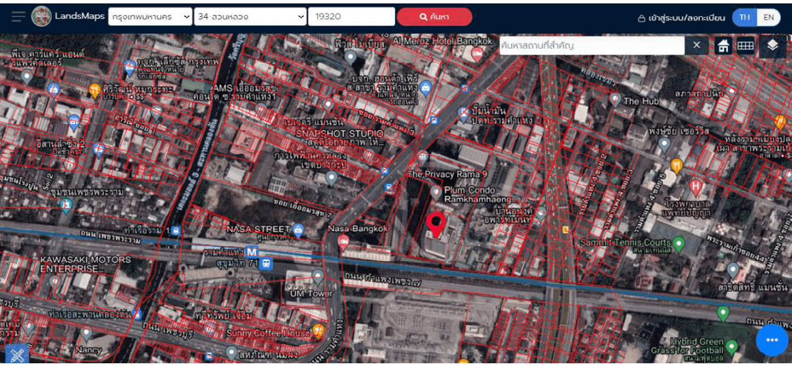Open the map layers stack icon
The height and width of the screenshot is (366, 792).
pos(772,46)
